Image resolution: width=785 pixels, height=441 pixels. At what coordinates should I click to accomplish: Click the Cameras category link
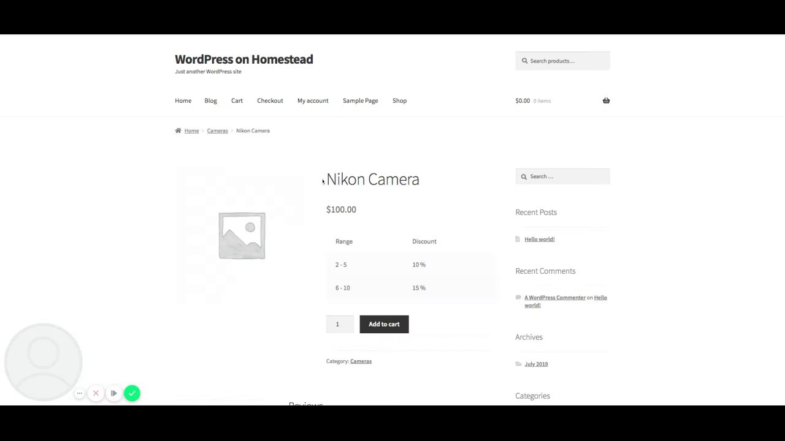[x=361, y=361]
